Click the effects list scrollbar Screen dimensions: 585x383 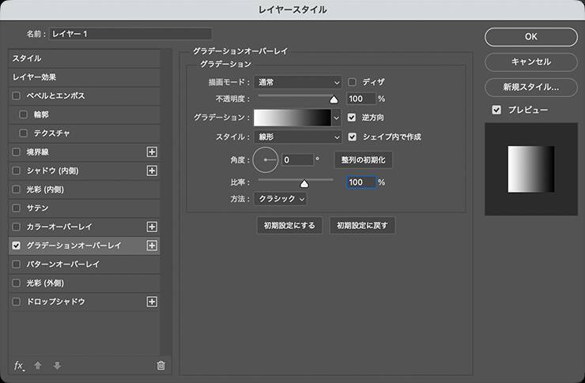click(166, 202)
